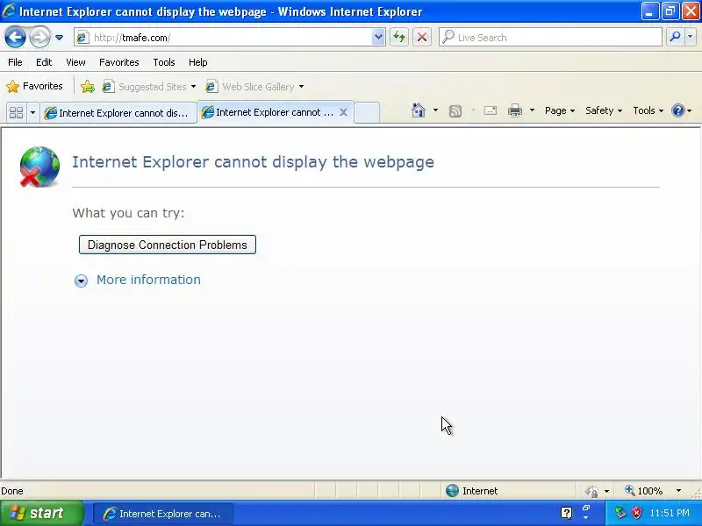Viewport: 702px width, 526px height.
Task: Click the Protected Mode lock status icon
Action: tap(591, 491)
